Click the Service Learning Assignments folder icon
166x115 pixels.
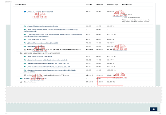click(x=21, y=53)
